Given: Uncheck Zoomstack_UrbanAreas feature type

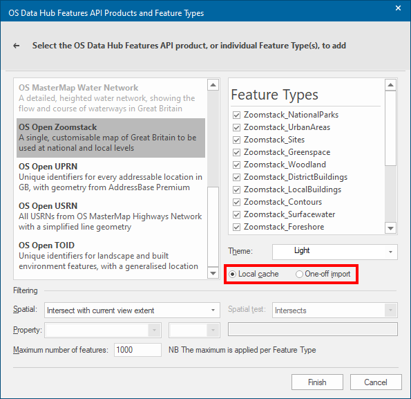Looking at the screenshot, I should click(x=236, y=127).
